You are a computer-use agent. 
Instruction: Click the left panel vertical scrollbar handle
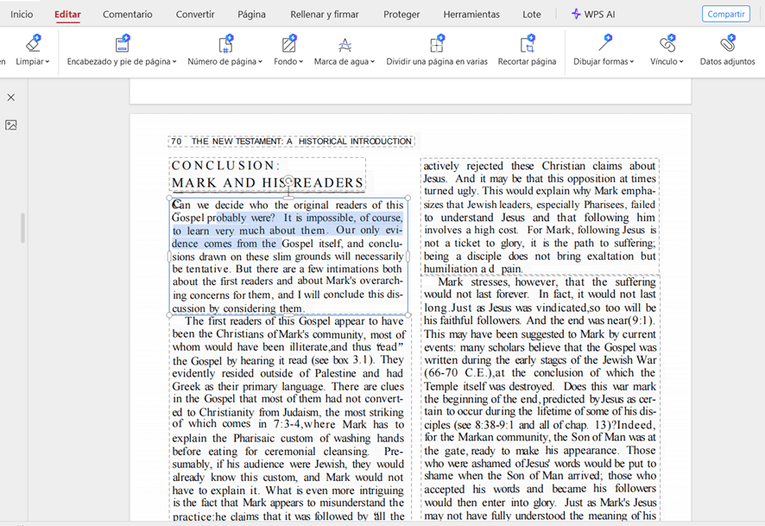[x=23, y=228]
